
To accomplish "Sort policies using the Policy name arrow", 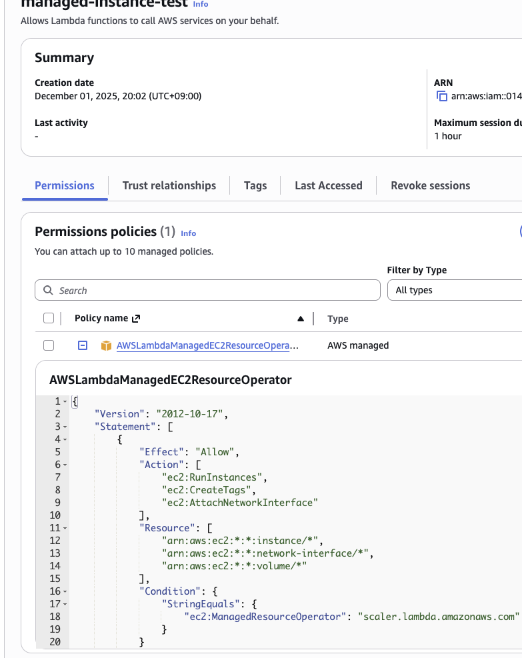I will click(301, 319).
